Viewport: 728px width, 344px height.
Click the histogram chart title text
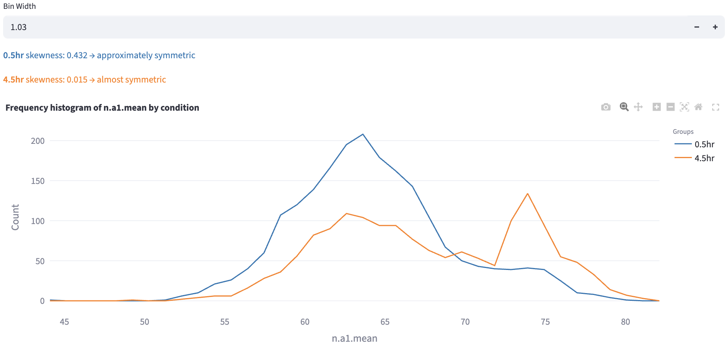point(102,108)
